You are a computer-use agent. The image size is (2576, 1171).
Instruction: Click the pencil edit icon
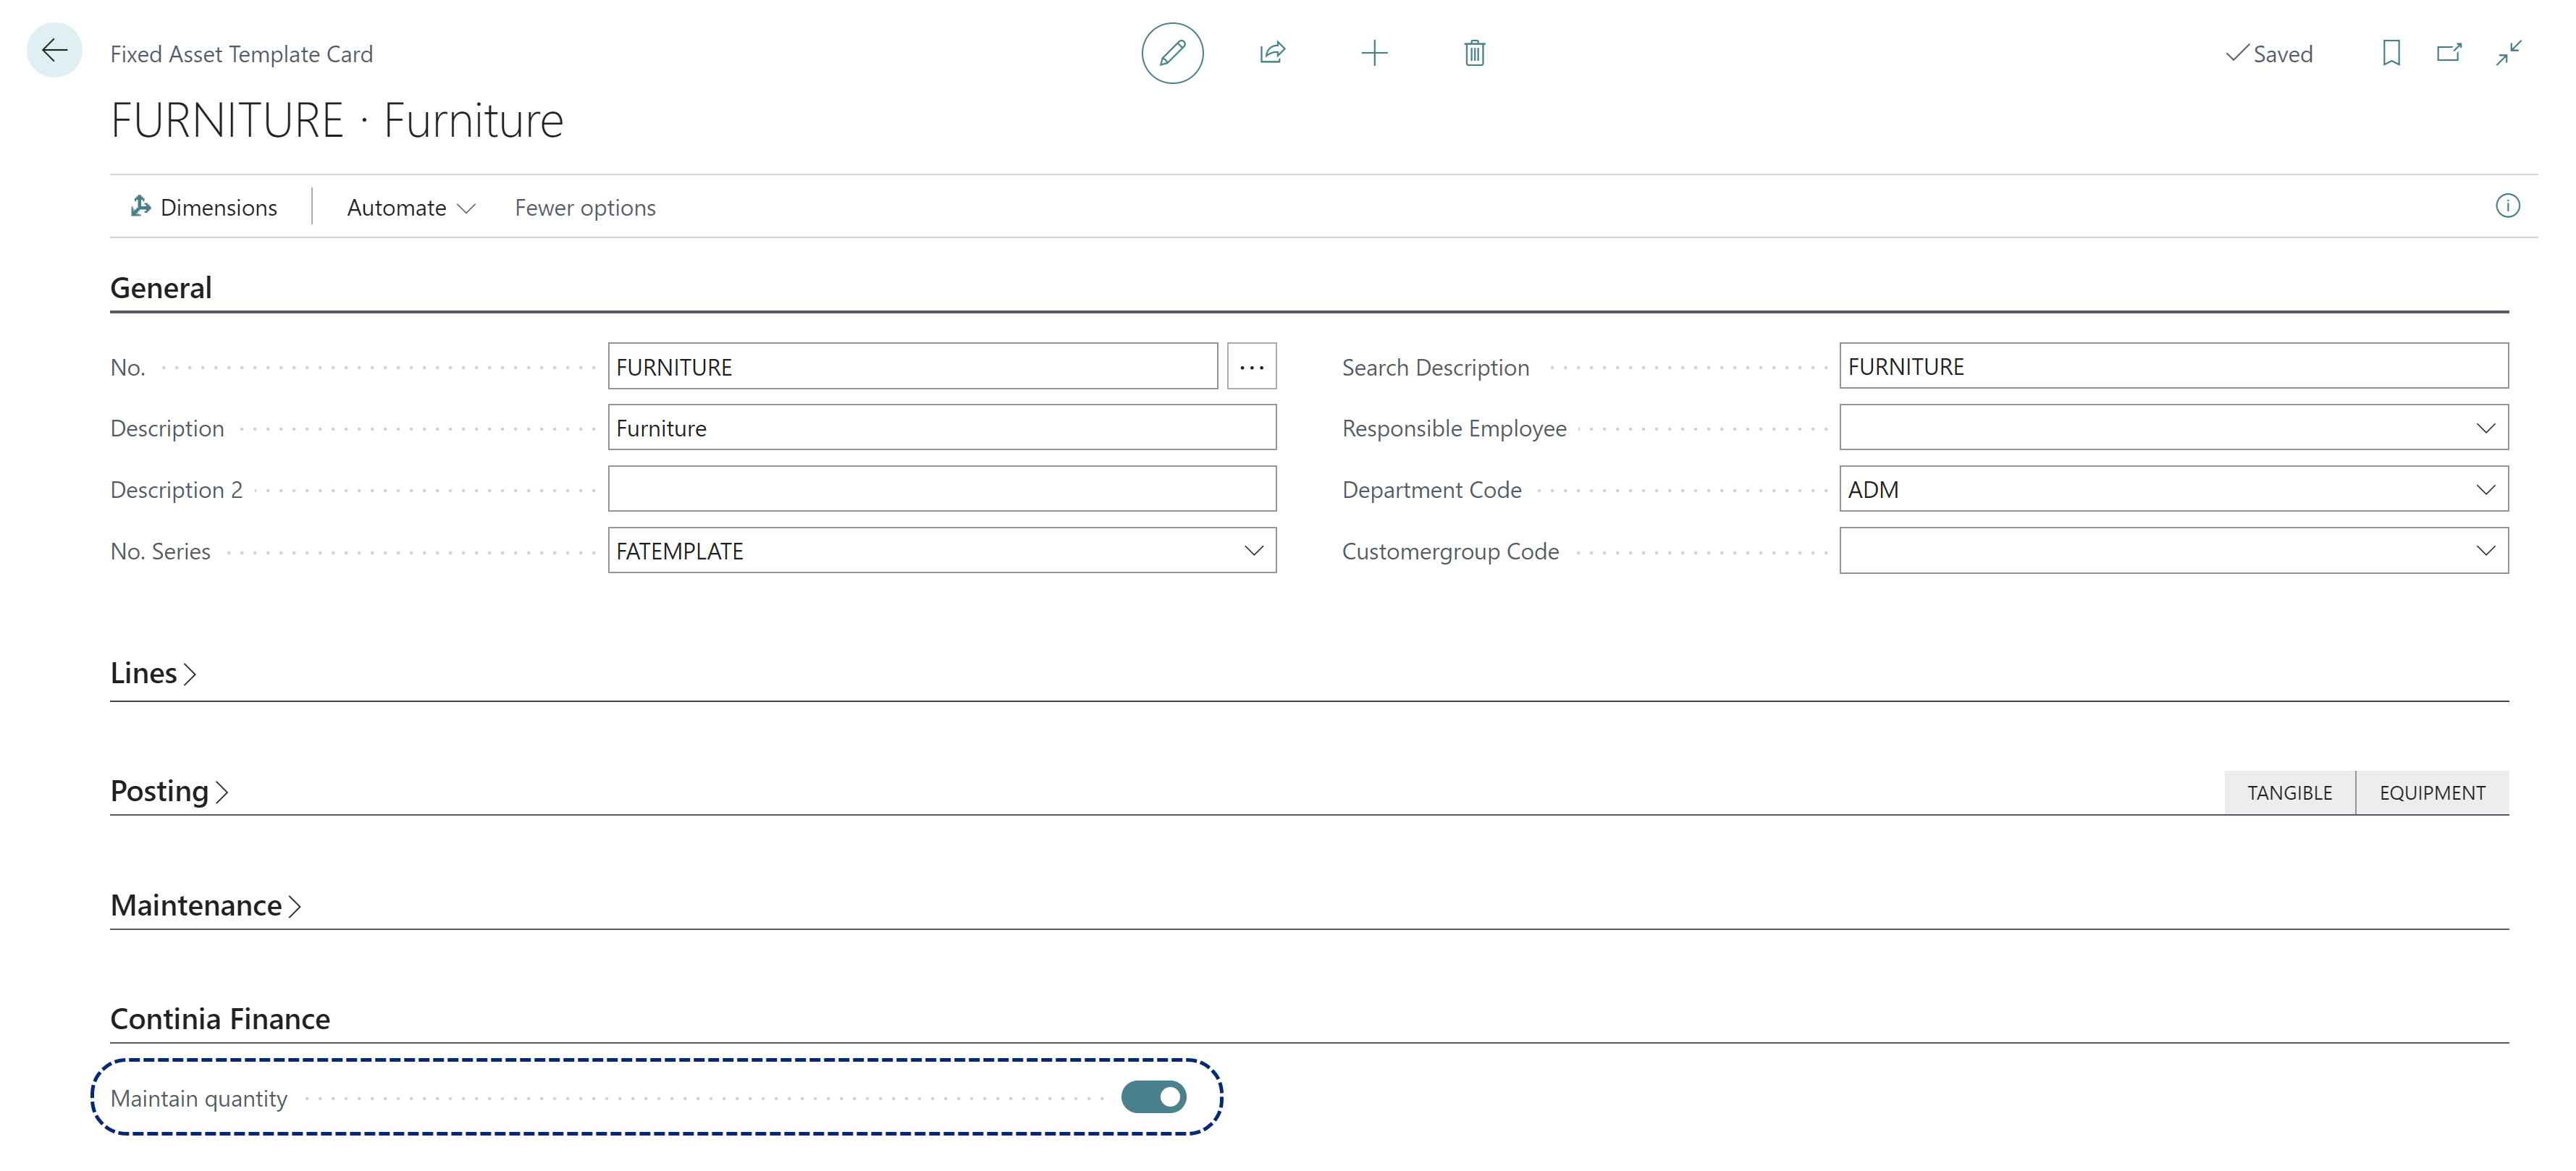pyautogui.click(x=1172, y=53)
